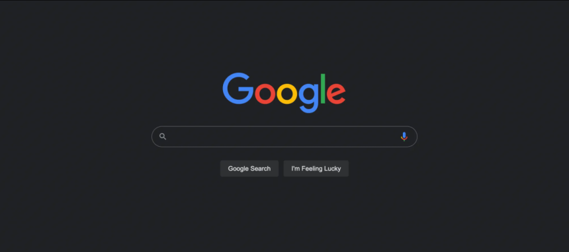Click the Google Search button

[249, 169]
